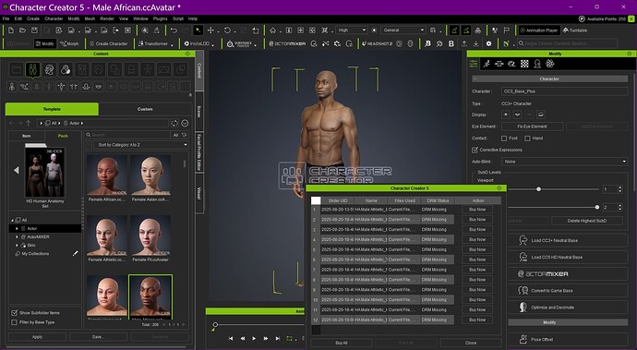
Task: Click the Open Project folder icon
Action: [x=23, y=30]
